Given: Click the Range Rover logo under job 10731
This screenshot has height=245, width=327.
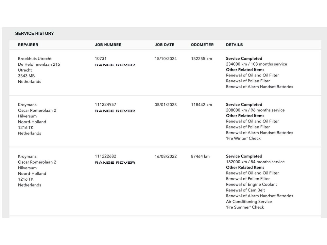Looking at the screenshot, I should coord(115,65).
